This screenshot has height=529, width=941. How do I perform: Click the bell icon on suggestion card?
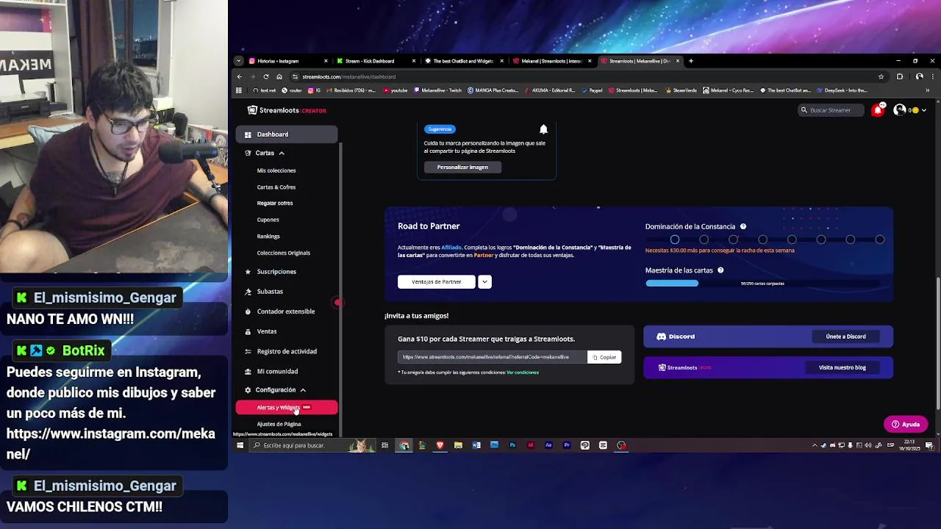click(543, 129)
